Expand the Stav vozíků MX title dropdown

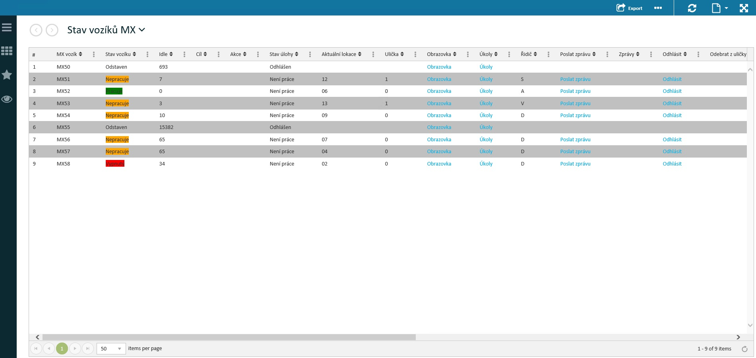[142, 30]
